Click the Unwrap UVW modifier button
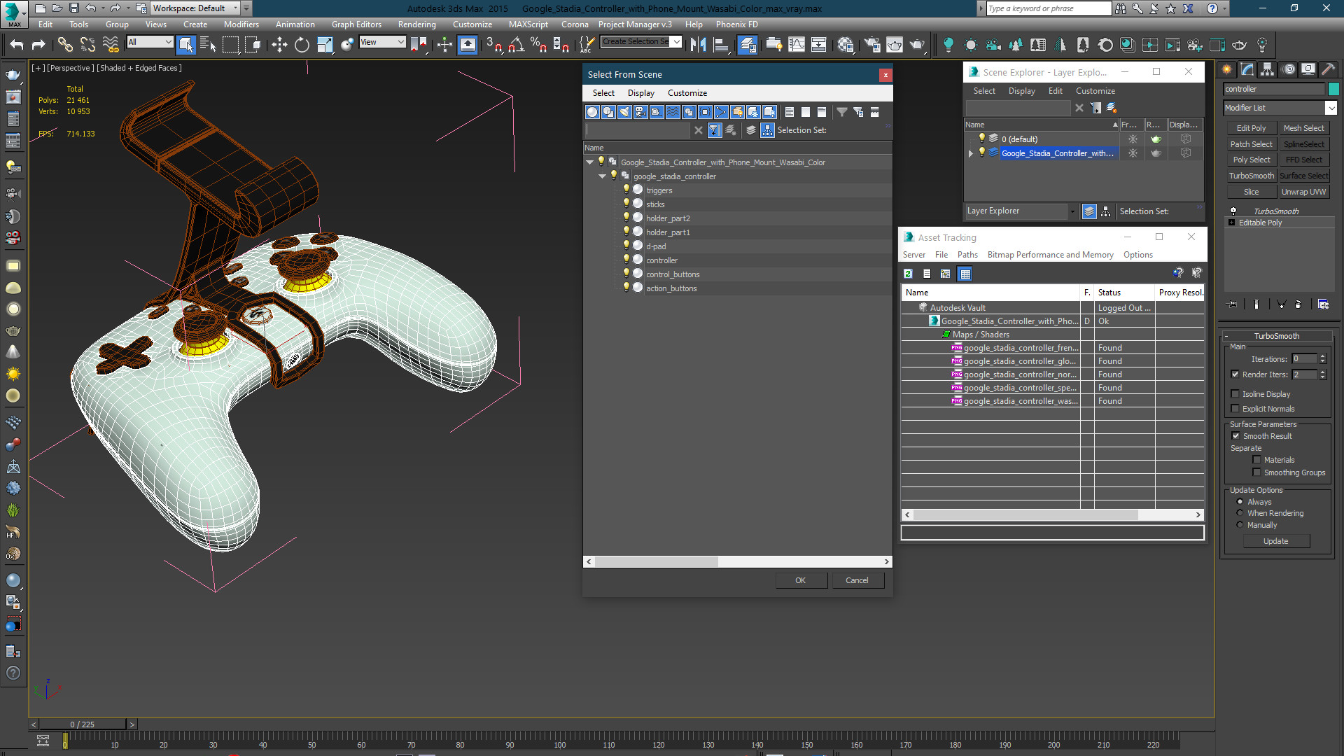The width and height of the screenshot is (1344, 756). click(1303, 192)
